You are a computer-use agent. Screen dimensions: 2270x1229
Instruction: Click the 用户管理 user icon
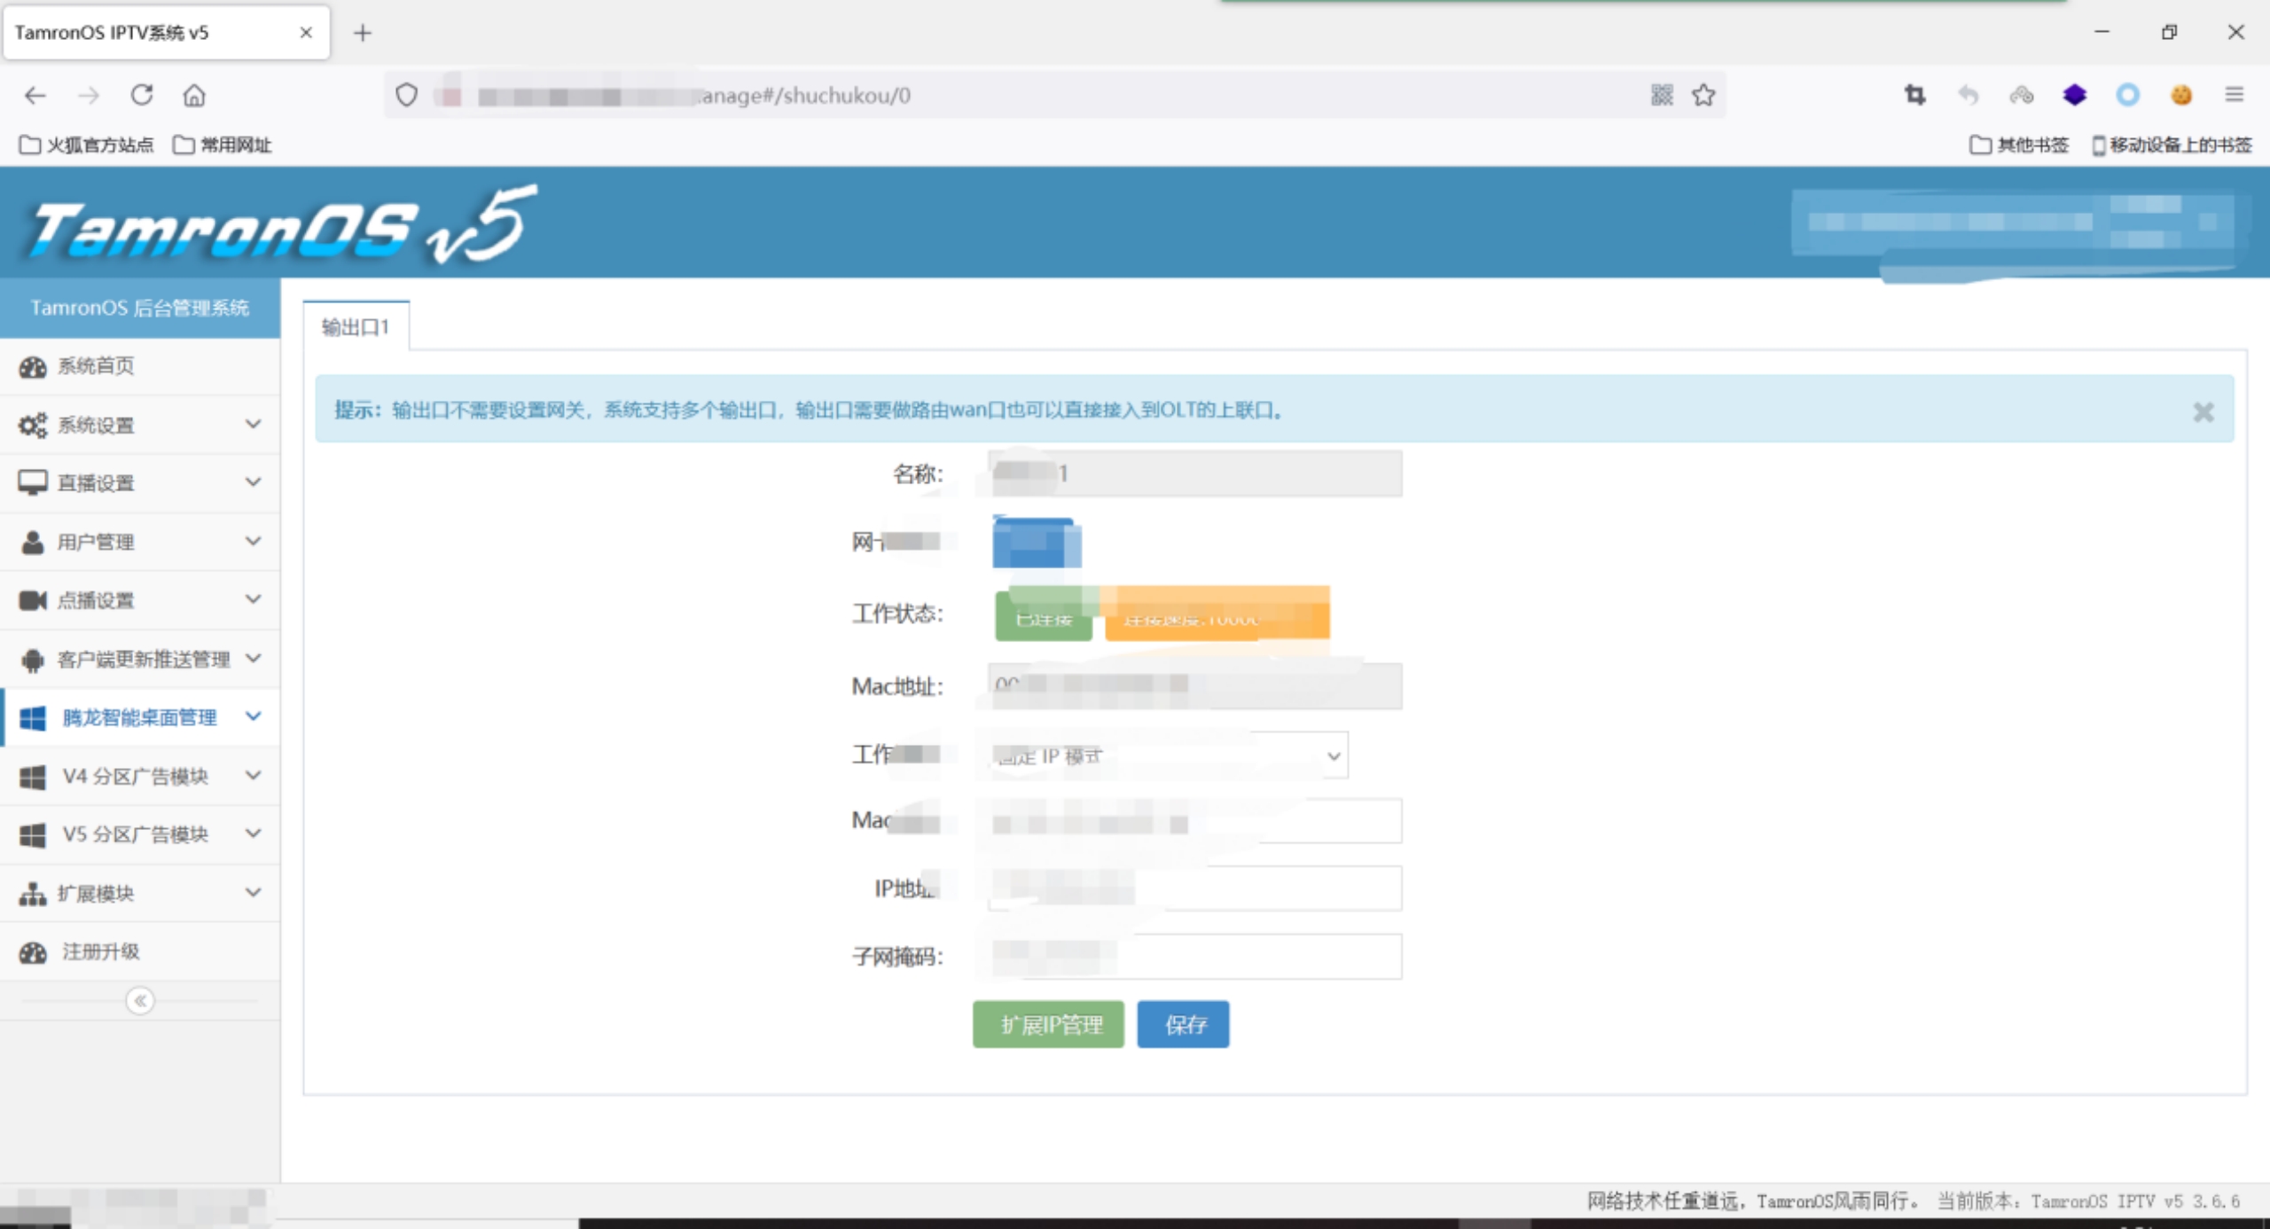coord(33,542)
